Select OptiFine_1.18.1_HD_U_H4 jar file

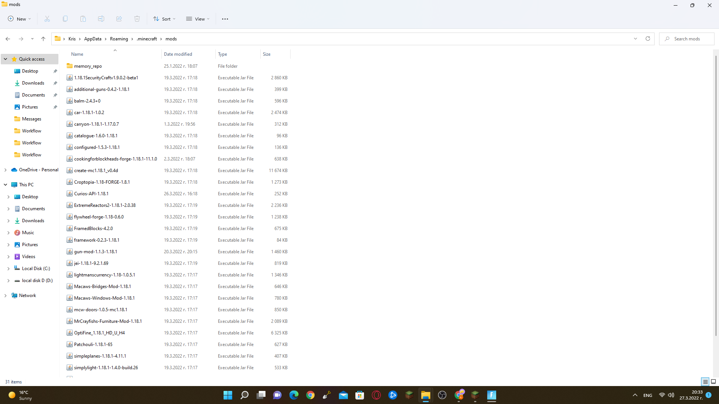[x=99, y=333]
